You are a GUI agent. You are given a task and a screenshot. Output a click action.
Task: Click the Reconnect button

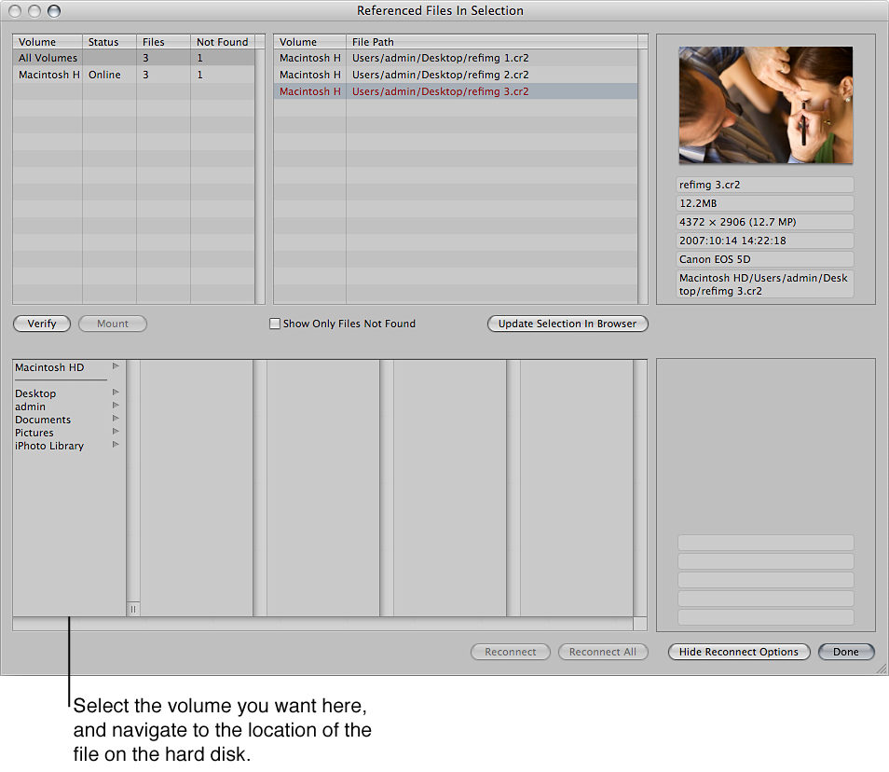click(510, 652)
